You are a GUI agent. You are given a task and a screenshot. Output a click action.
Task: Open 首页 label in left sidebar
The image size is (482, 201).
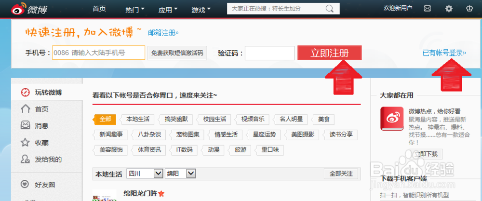41,109
